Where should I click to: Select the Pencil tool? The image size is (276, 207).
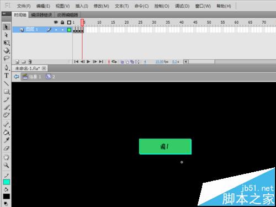click(x=7, y=99)
